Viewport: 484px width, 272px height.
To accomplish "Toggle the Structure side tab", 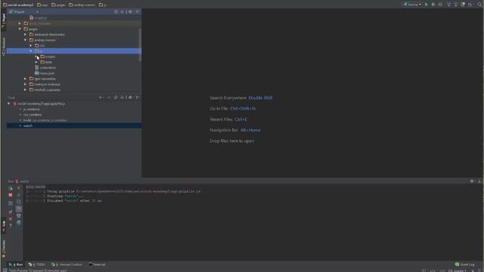I will 3,46.
